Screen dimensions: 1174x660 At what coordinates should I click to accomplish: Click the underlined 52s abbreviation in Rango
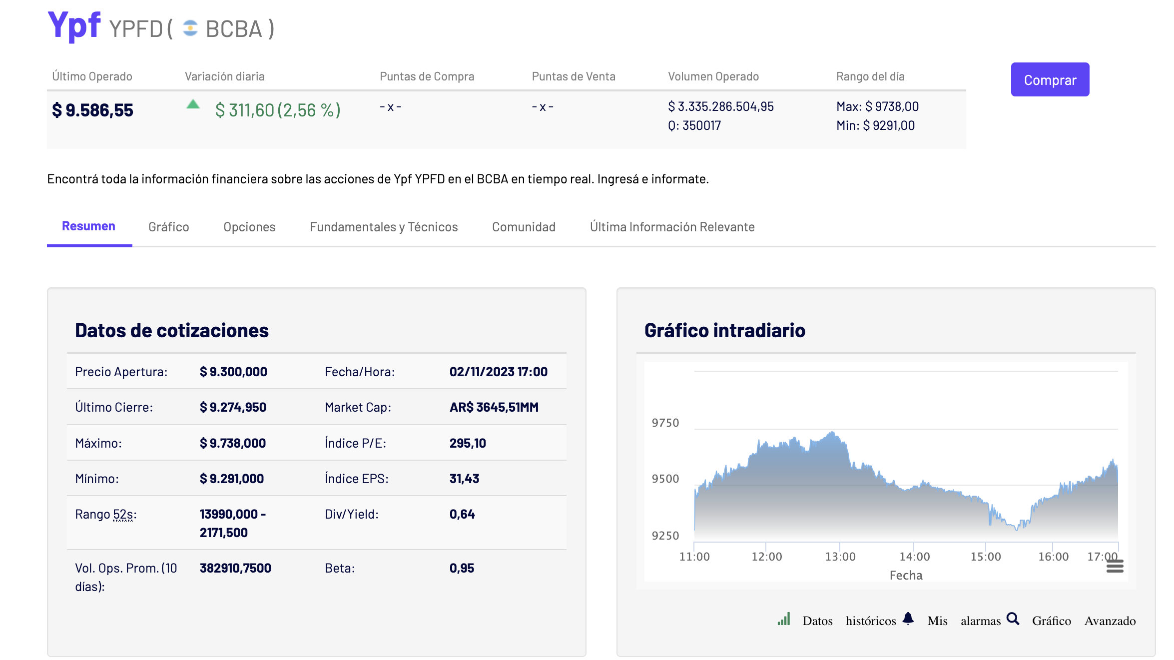(x=123, y=514)
